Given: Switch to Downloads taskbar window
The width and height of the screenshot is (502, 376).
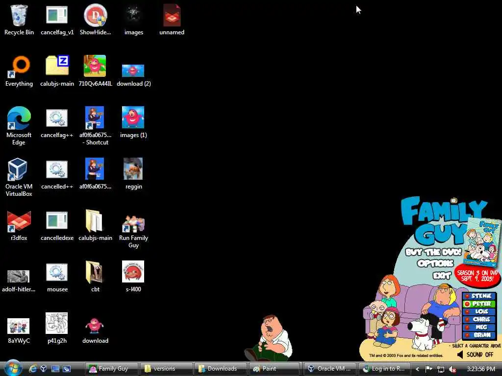Looking at the screenshot, I should point(221,369).
